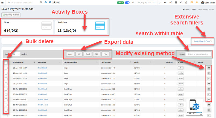
Task: Filter by the Stripe activity box
Action: click(28, 27)
